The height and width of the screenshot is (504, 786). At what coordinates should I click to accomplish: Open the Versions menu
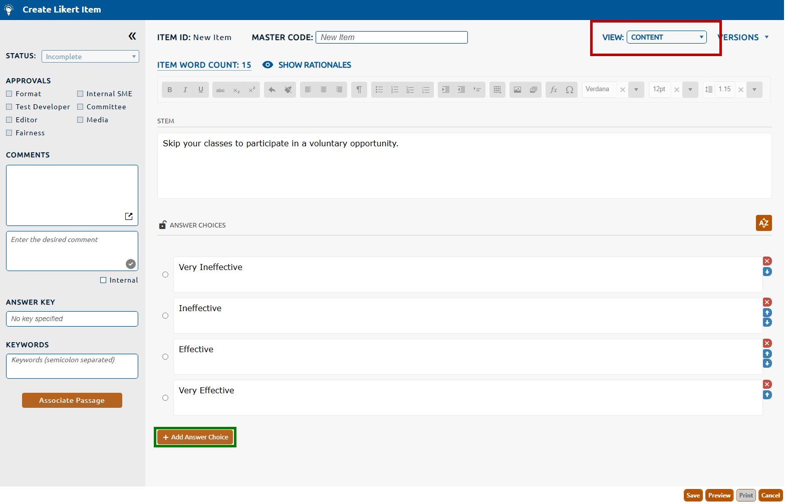[744, 38]
